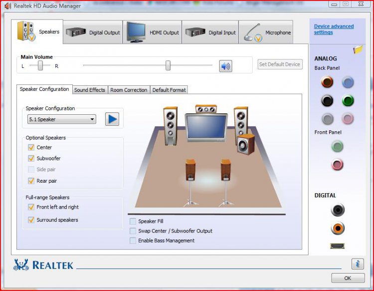Image resolution: width=374 pixels, height=291 pixels.
Task: Switch to the Digital Input tab
Action: 210,32
